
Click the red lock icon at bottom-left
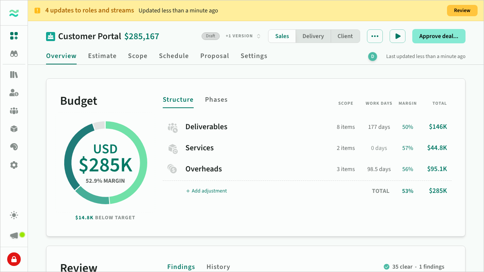pos(14,259)
